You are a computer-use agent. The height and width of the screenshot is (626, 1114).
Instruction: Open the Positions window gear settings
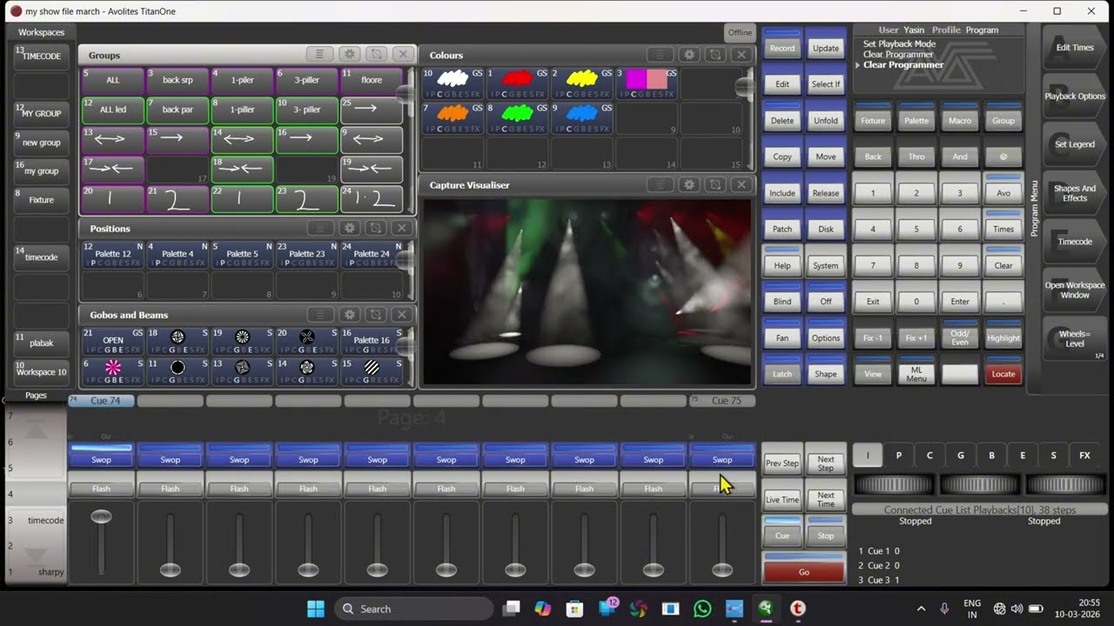point(350,228)
